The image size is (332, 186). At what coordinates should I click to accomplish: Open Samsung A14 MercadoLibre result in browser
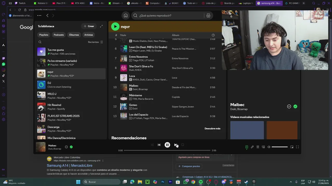pyautogui.click(x=70, y=166)
